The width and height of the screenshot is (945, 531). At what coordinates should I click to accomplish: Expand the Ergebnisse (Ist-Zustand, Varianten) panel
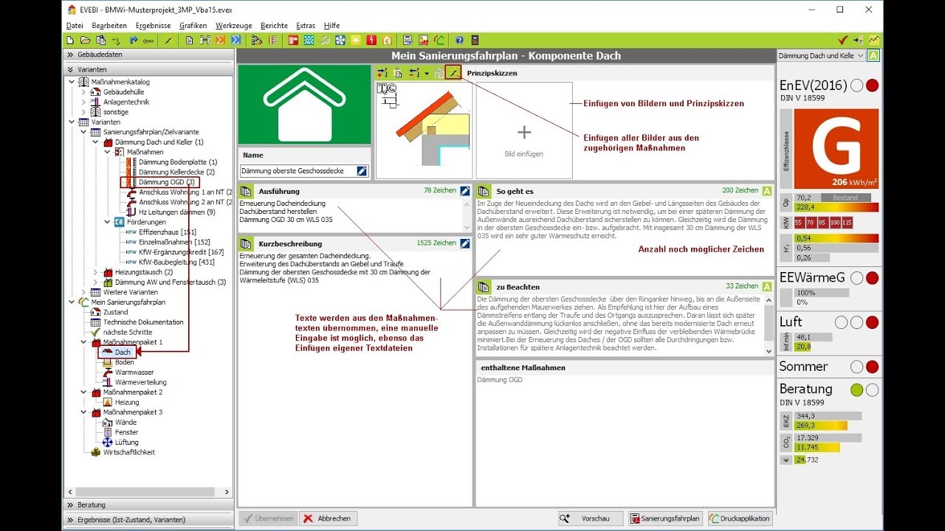(149, 520)
